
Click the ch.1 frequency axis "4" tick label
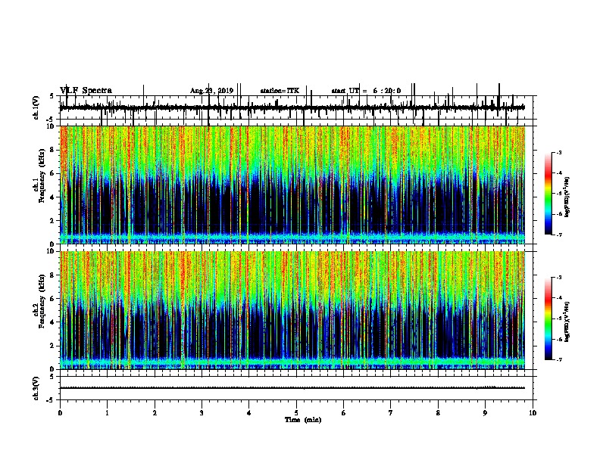pos(53,197)
